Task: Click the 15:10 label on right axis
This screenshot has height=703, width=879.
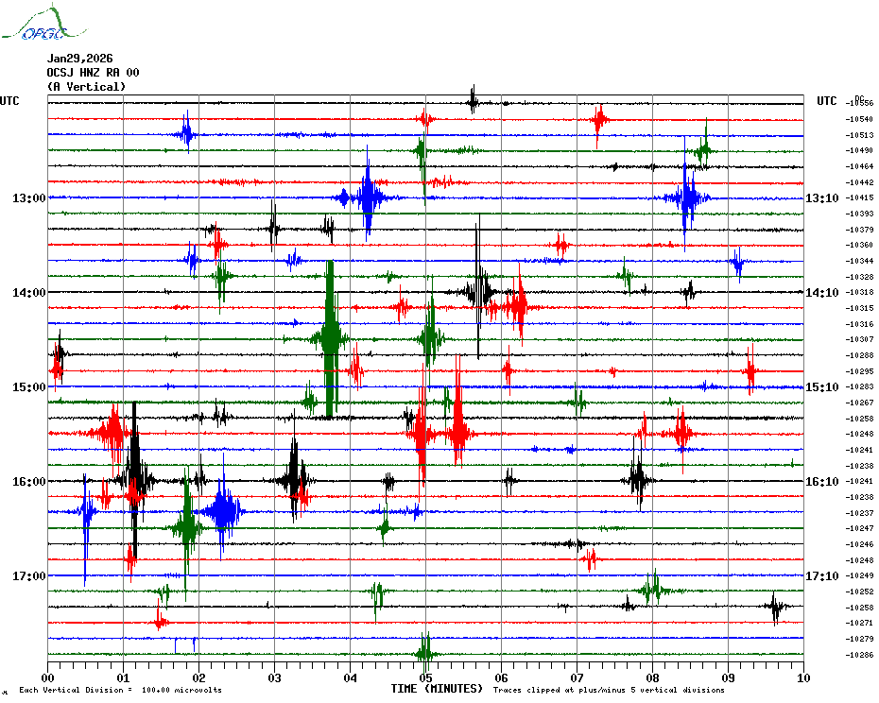Action: pos(822,387)
